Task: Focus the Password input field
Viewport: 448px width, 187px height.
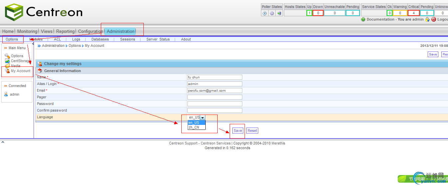Action: click(x=215, y=104)
